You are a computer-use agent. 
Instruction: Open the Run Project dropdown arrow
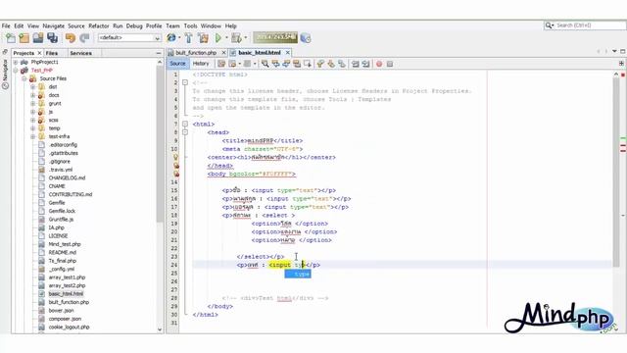[226, 38]
